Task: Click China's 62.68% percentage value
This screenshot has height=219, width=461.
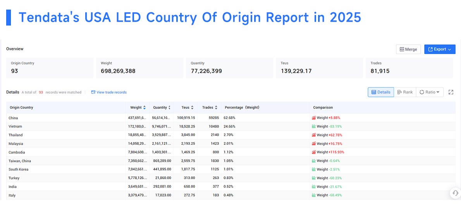Action: [229, 118]
